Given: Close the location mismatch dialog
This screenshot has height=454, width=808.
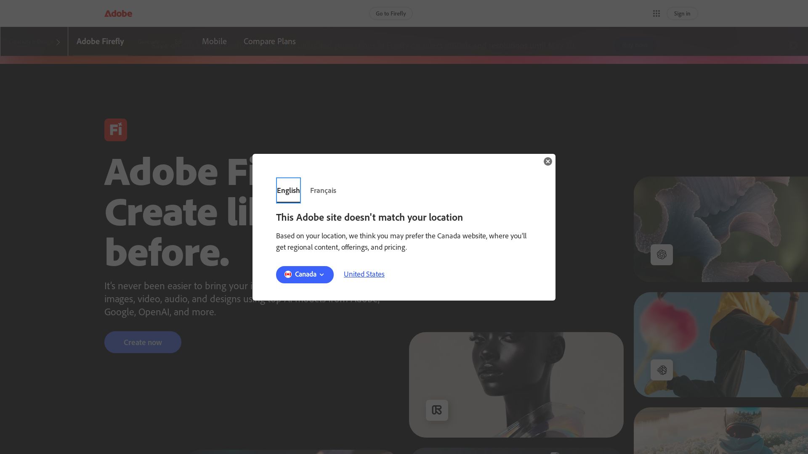Looking at the screenshot, I should click(x=548, y=161).
